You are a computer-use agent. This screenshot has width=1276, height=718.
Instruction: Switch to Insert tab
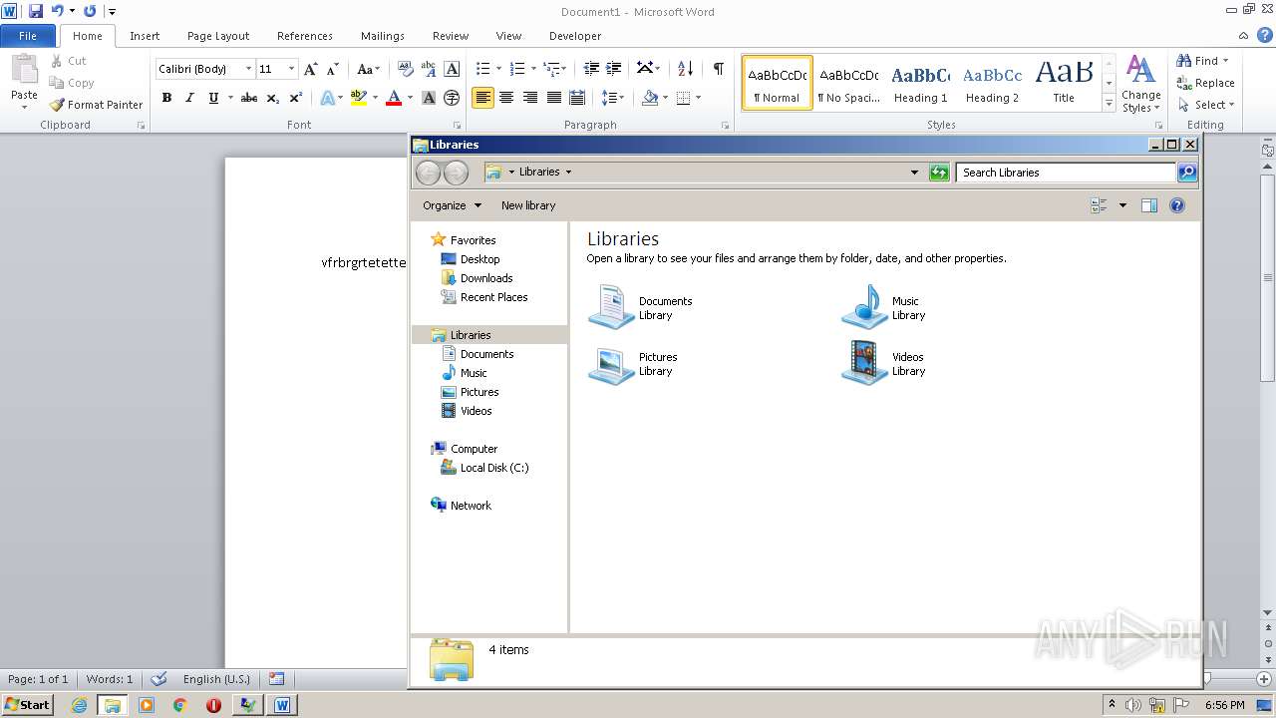point(145,36)
